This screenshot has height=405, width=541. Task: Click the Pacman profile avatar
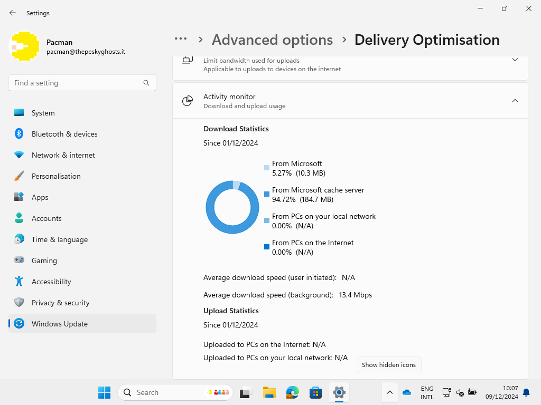[24, 47]
